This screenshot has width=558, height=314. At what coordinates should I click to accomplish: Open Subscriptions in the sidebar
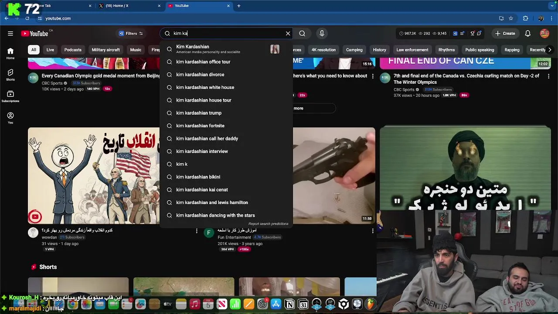tap(10, 96)
